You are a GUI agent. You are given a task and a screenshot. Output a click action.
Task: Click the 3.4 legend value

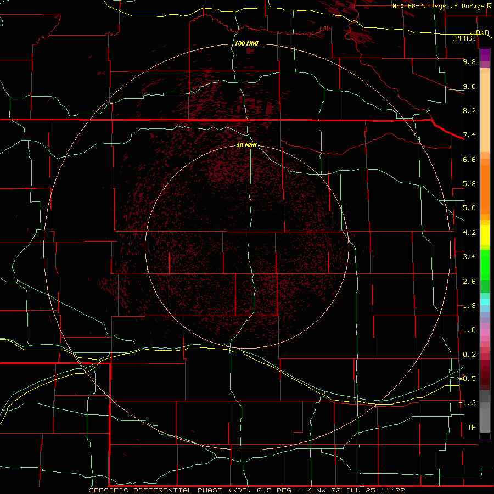click(469, 257)
